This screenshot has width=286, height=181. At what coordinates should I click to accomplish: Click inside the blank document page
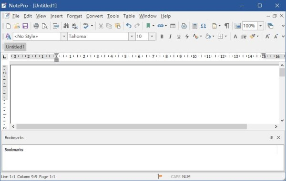click(144, 94)
